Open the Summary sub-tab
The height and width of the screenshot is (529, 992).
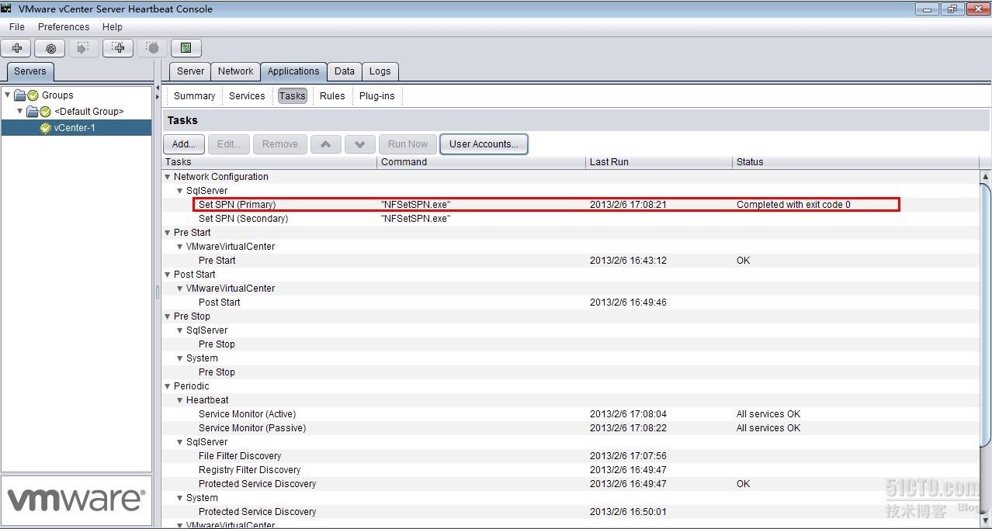194,96
